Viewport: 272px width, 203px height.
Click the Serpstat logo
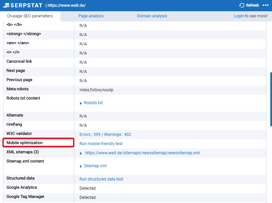(x=23, y=5)
